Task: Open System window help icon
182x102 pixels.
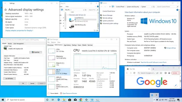Action: point(177,10)
